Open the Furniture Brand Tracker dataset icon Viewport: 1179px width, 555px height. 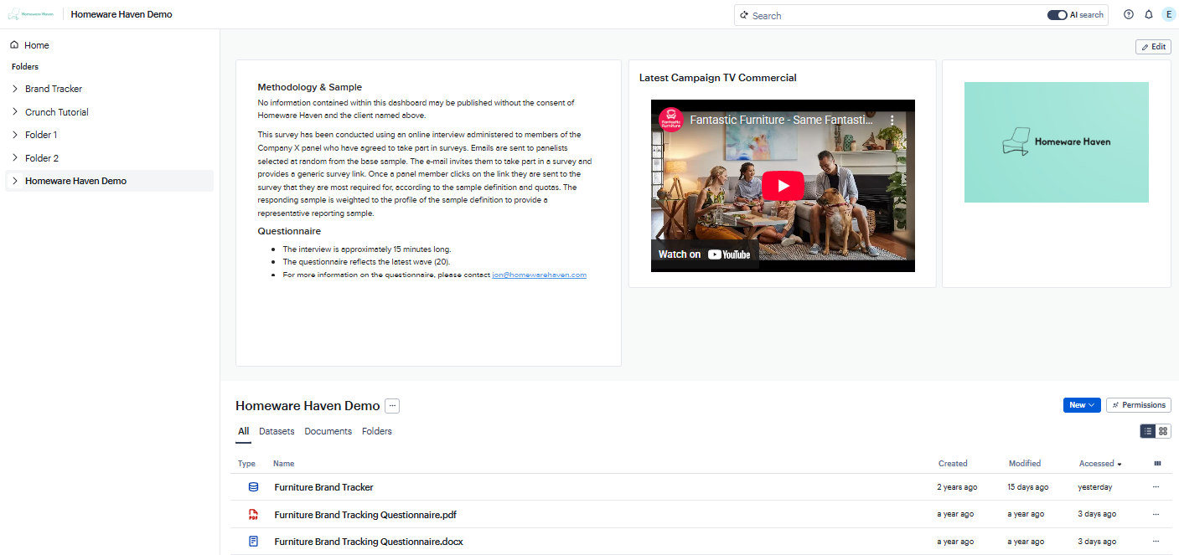[253, 486]
